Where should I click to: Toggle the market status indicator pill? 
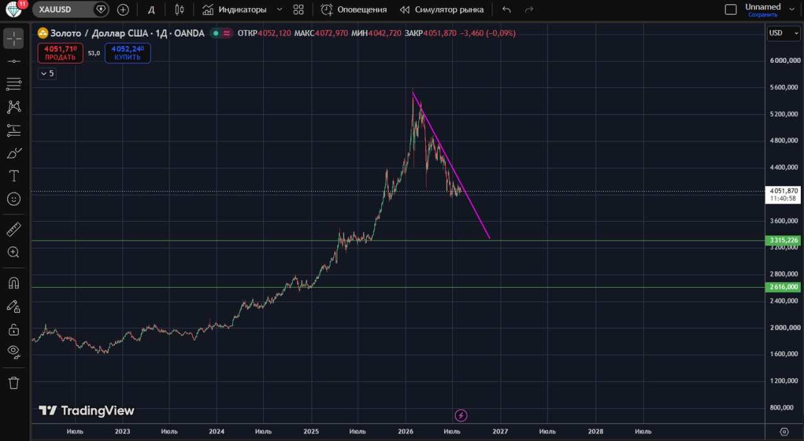click(x=222, y=33)
